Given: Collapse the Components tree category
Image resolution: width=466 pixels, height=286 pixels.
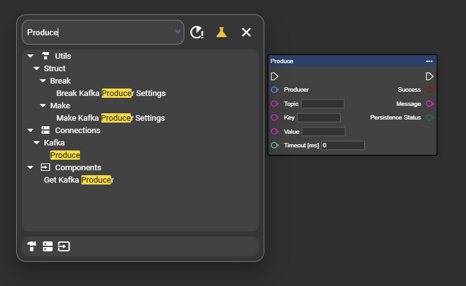Looking at the screenshot, I should click(30, 168).
